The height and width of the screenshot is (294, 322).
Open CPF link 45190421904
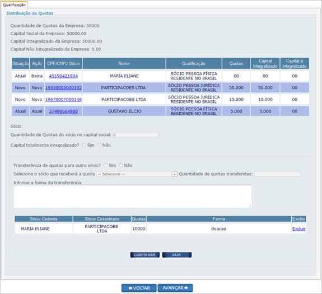[x=63, y=76]
